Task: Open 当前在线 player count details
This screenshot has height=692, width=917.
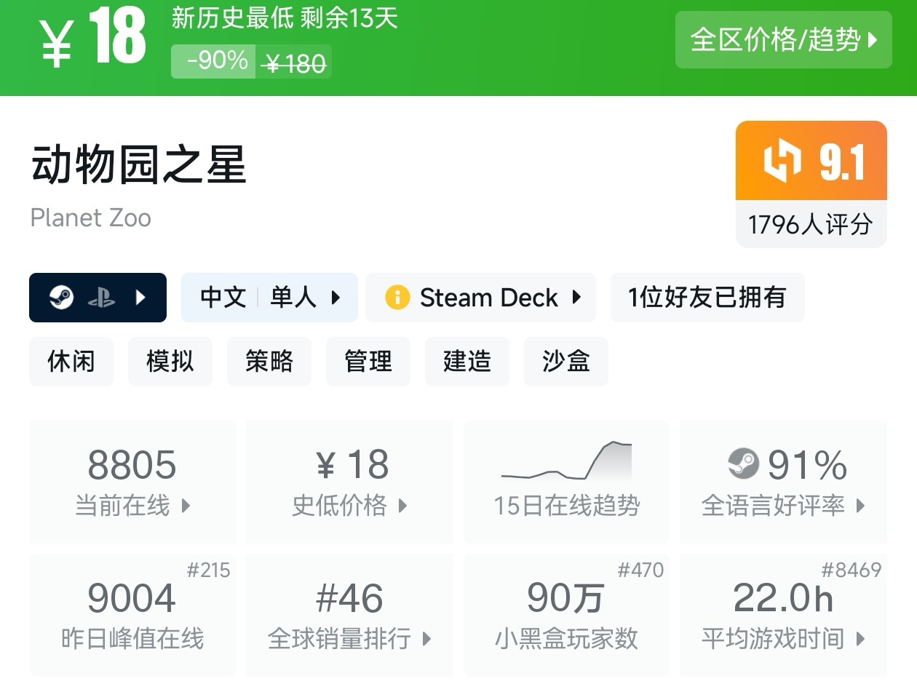Action: [x=132, y=482]
